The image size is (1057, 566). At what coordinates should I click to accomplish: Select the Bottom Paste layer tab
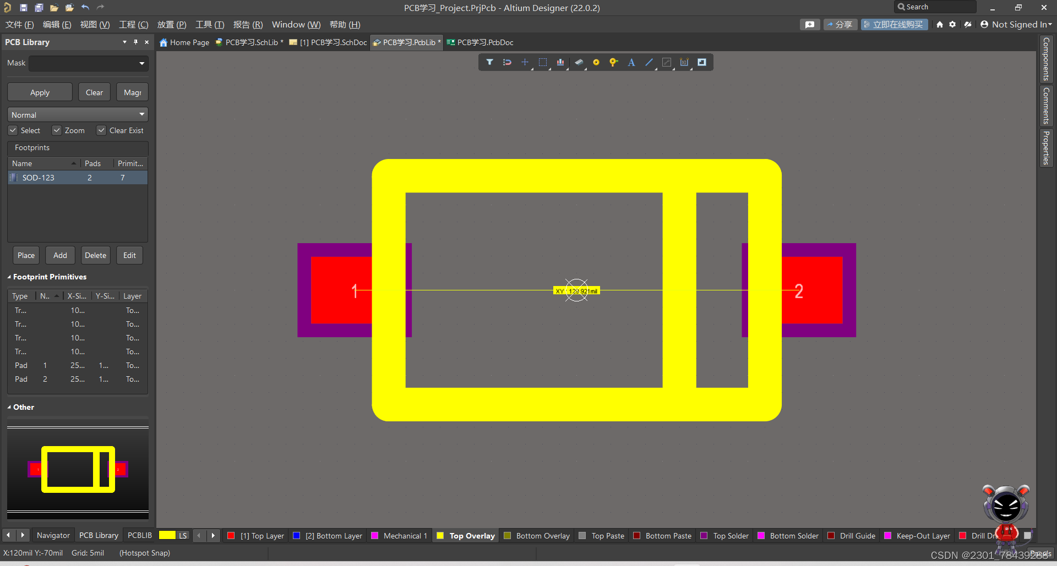662,535
